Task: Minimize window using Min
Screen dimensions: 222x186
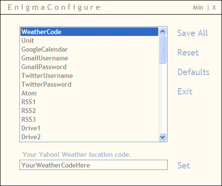Action: (198, 8)
